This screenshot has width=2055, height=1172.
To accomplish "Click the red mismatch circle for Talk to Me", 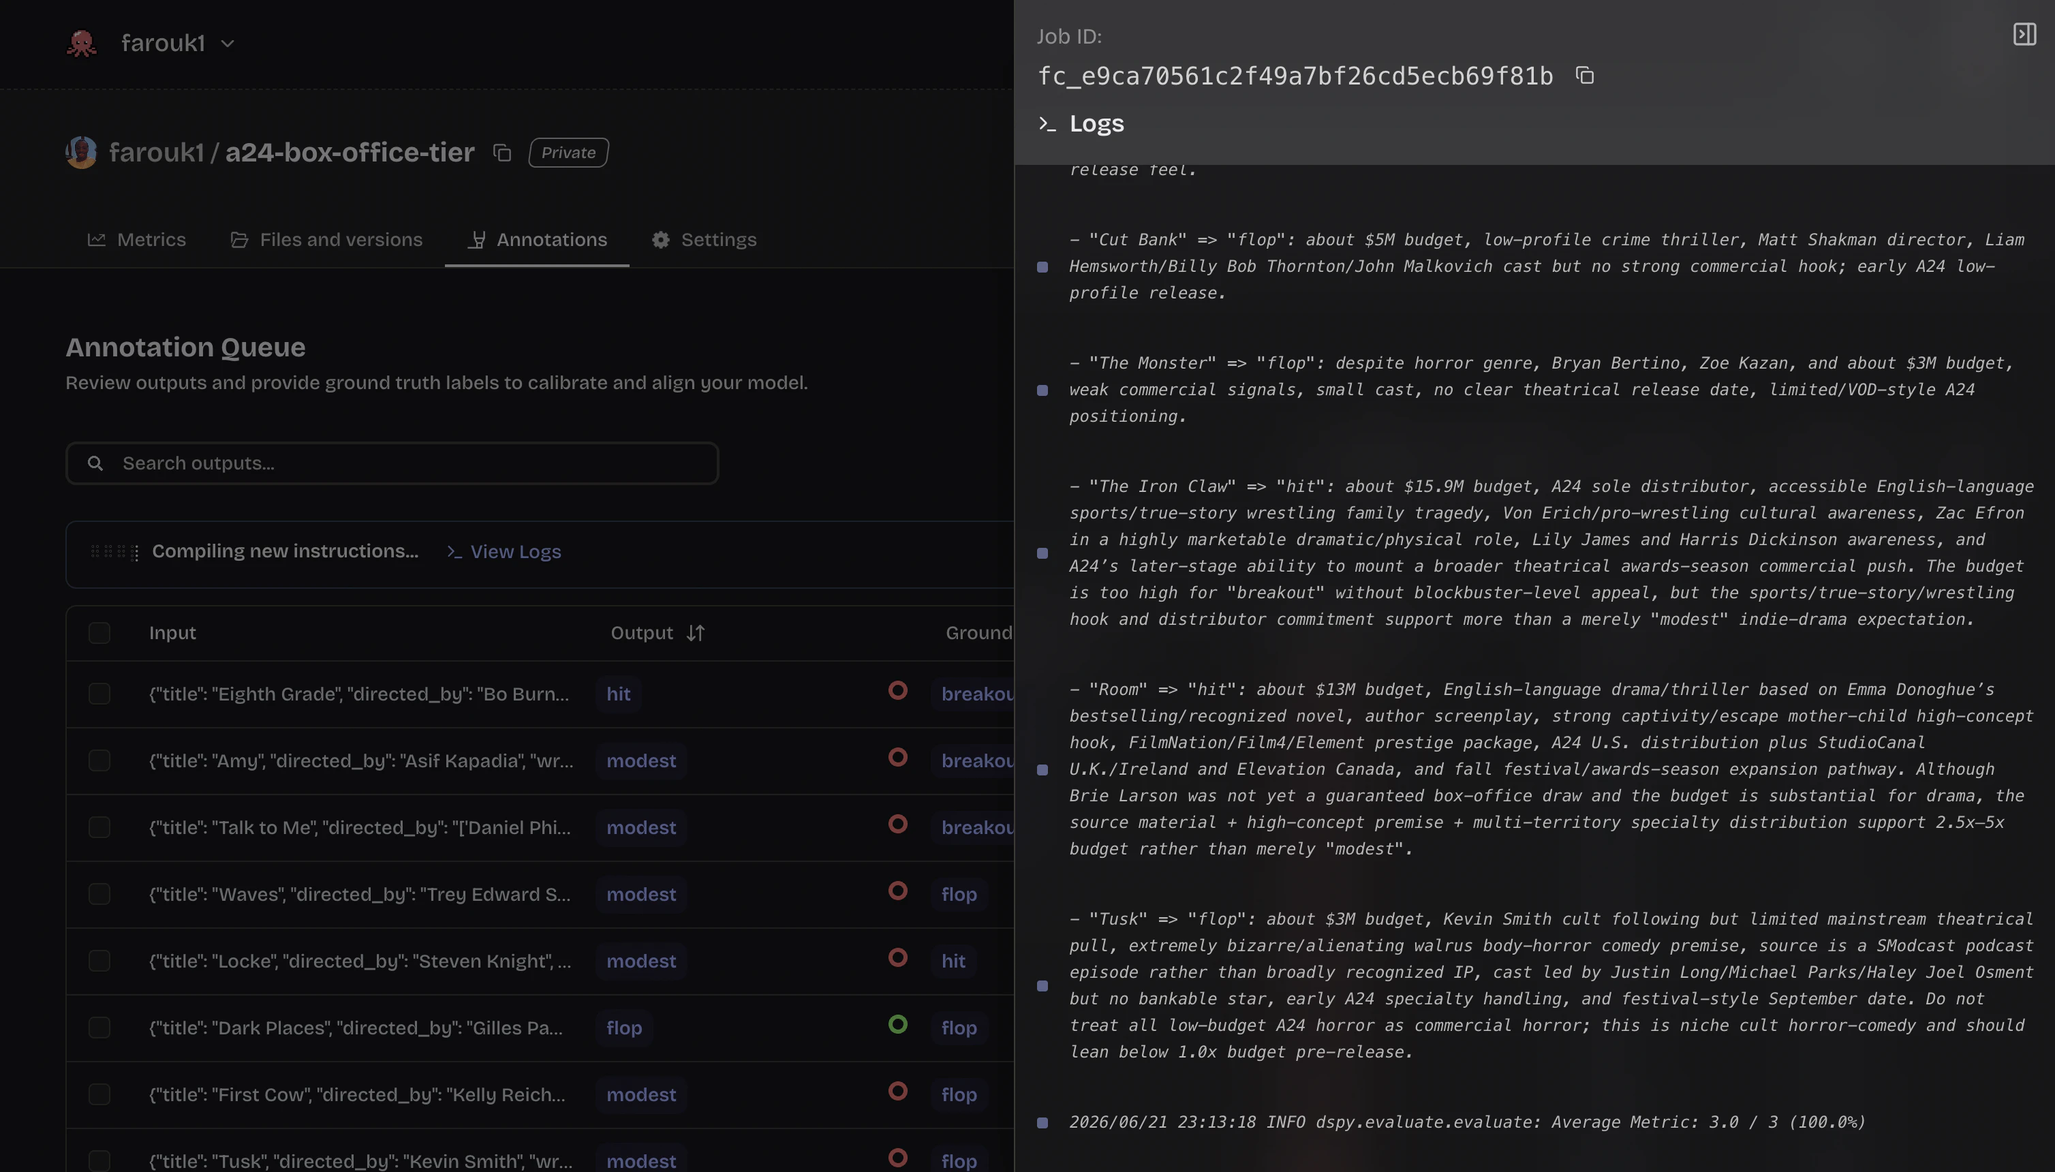I will coord(897,823).
